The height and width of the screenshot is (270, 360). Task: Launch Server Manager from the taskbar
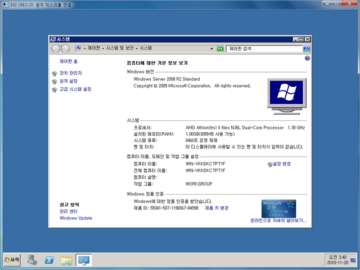(x=32, y=260)
